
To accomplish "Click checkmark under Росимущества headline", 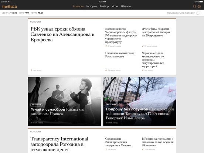I will click(106, 70).
